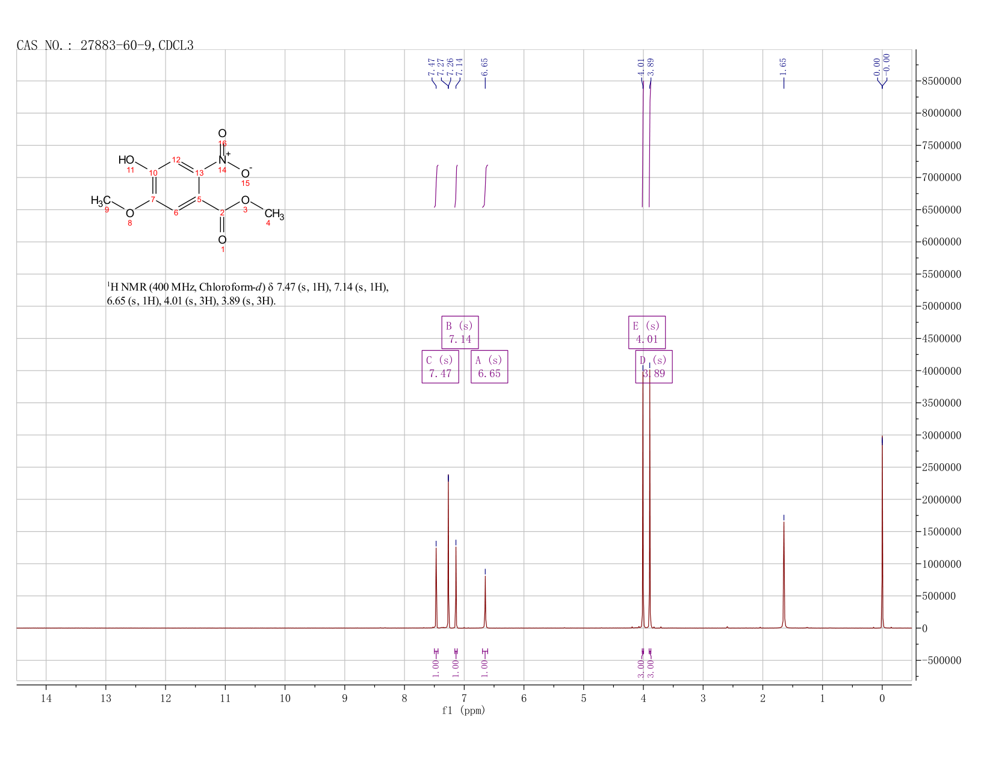
Task: Click the 6.65 peak label at top
Action: coord(485,67)
